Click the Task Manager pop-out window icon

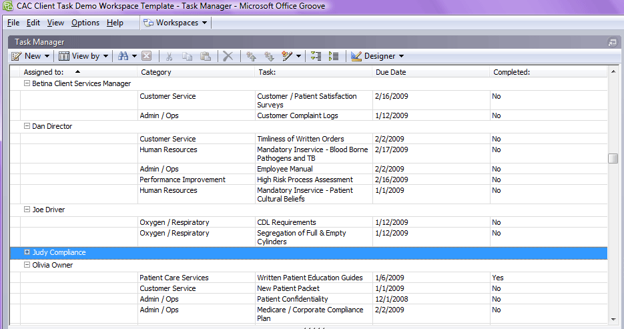pos(612,42)
